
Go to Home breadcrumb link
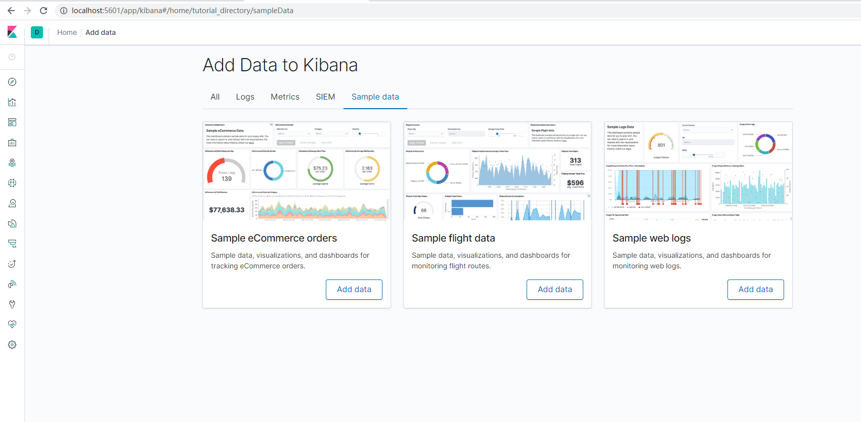click(67, 32)
